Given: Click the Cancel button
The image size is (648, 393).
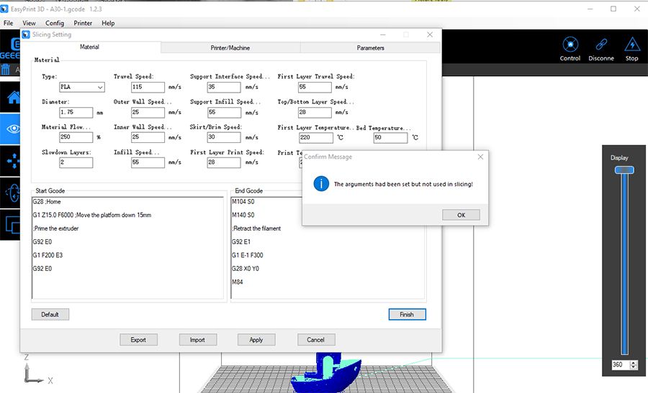Looking at the screenshot, I should 316,340.
